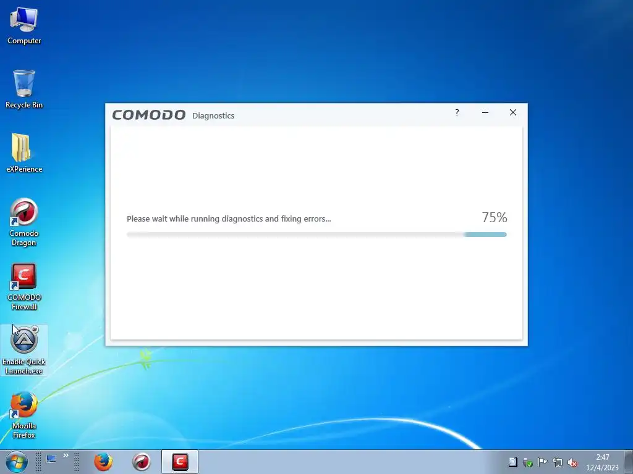633x474 pixels.
Task: Launch Firefox from the taskbar
Action: [x=103, y=462]
